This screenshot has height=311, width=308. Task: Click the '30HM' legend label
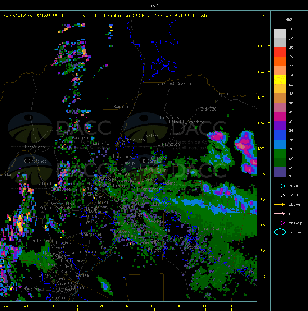293,195
